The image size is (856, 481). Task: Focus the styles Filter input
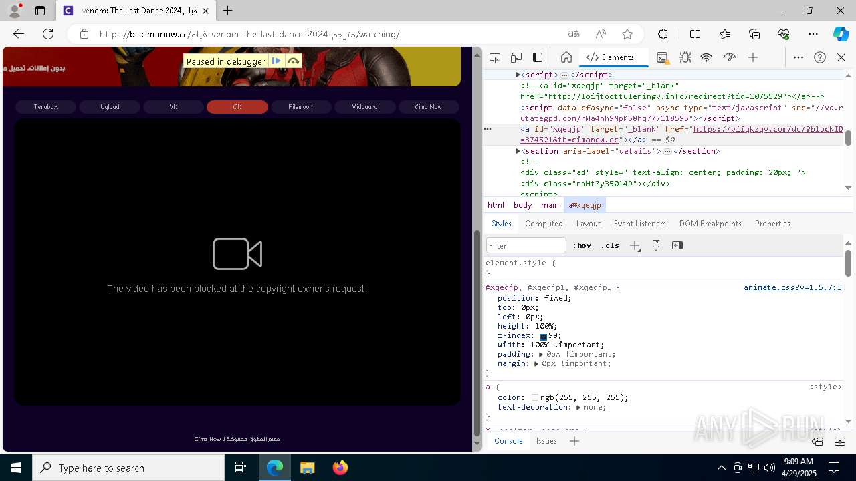click(x=526, y=245)
